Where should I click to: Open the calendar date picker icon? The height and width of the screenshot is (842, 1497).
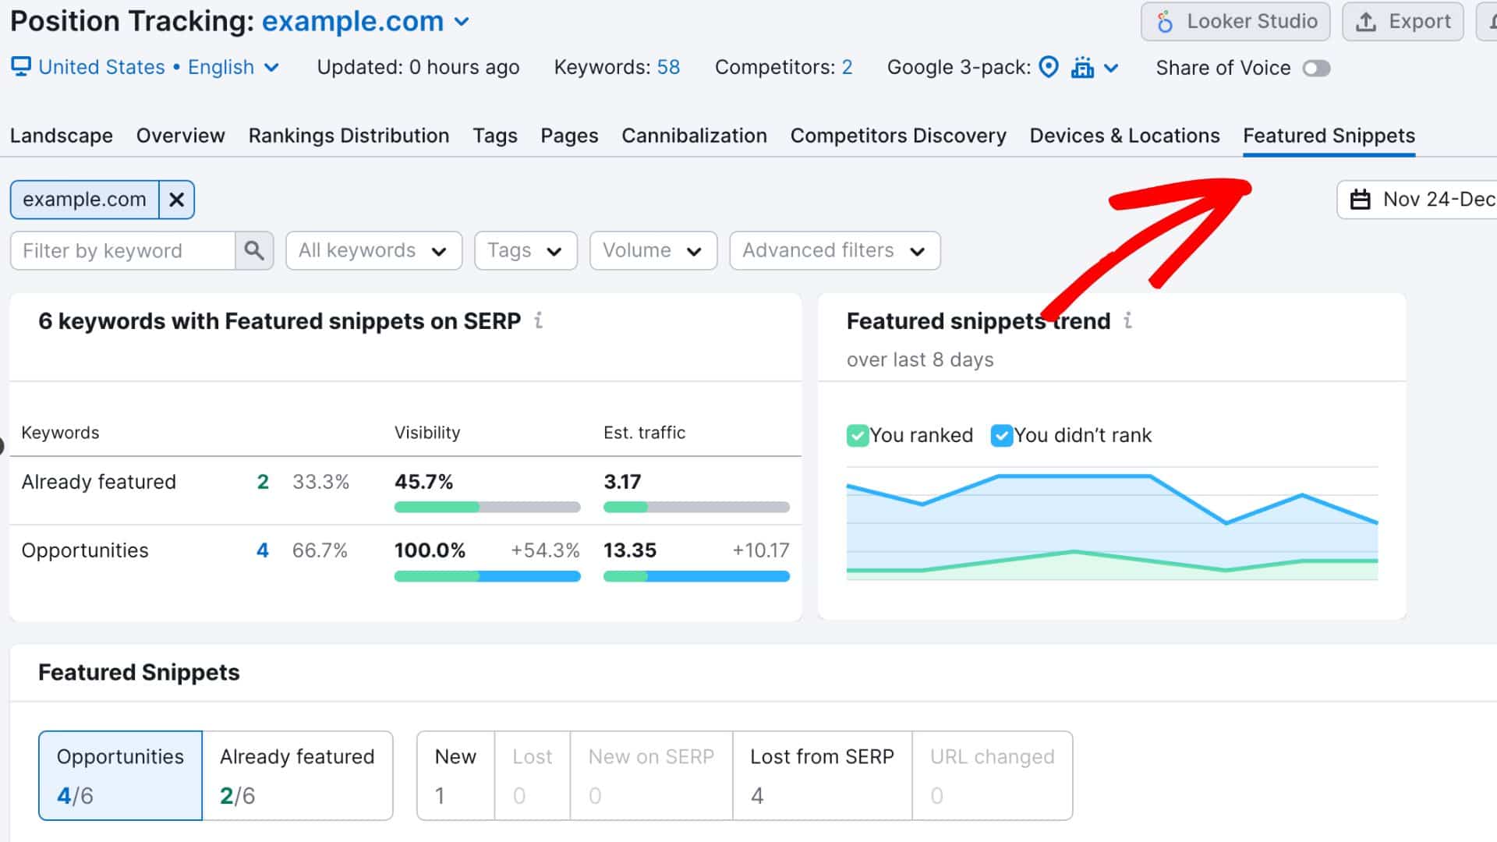[x=1361, y=200]
